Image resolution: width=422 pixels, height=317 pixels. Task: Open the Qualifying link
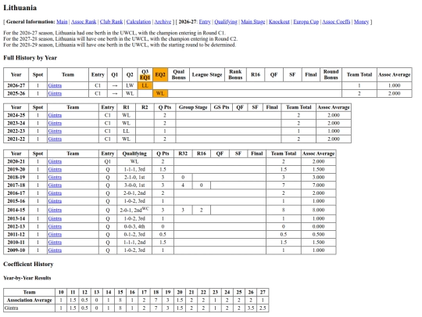226,22
